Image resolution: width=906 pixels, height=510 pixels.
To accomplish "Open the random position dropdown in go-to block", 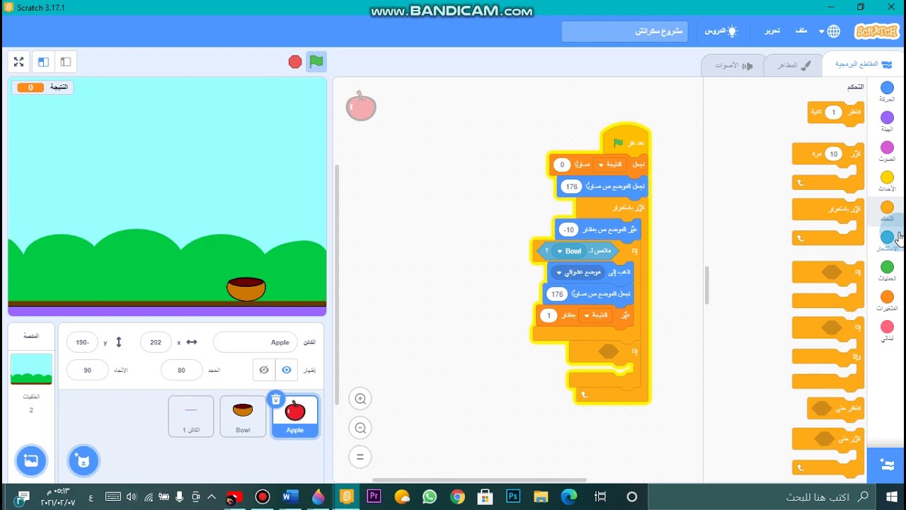I will (579, 272).
